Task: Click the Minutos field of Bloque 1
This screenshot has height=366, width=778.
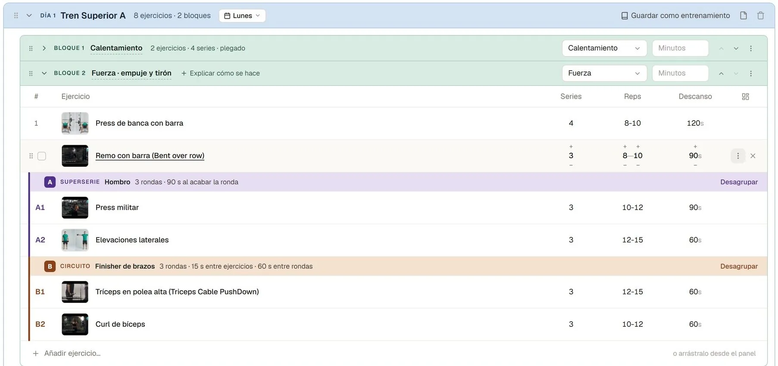Action: [x=680, y=48]
